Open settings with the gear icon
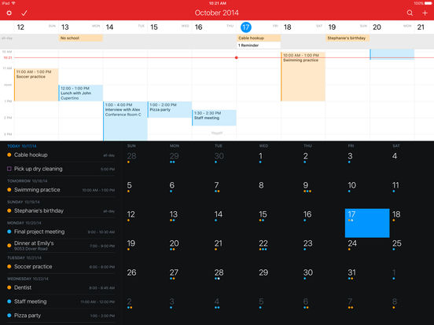434x325 pixels. tap(9, 13)
